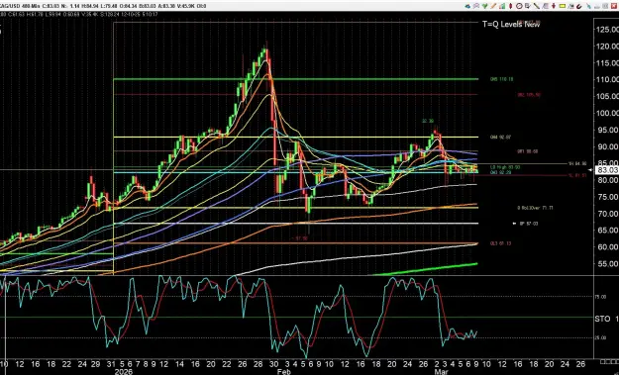619x375 pixels.
Task: Click the white arrow marker beside 83.03
Action: [590, 170]
